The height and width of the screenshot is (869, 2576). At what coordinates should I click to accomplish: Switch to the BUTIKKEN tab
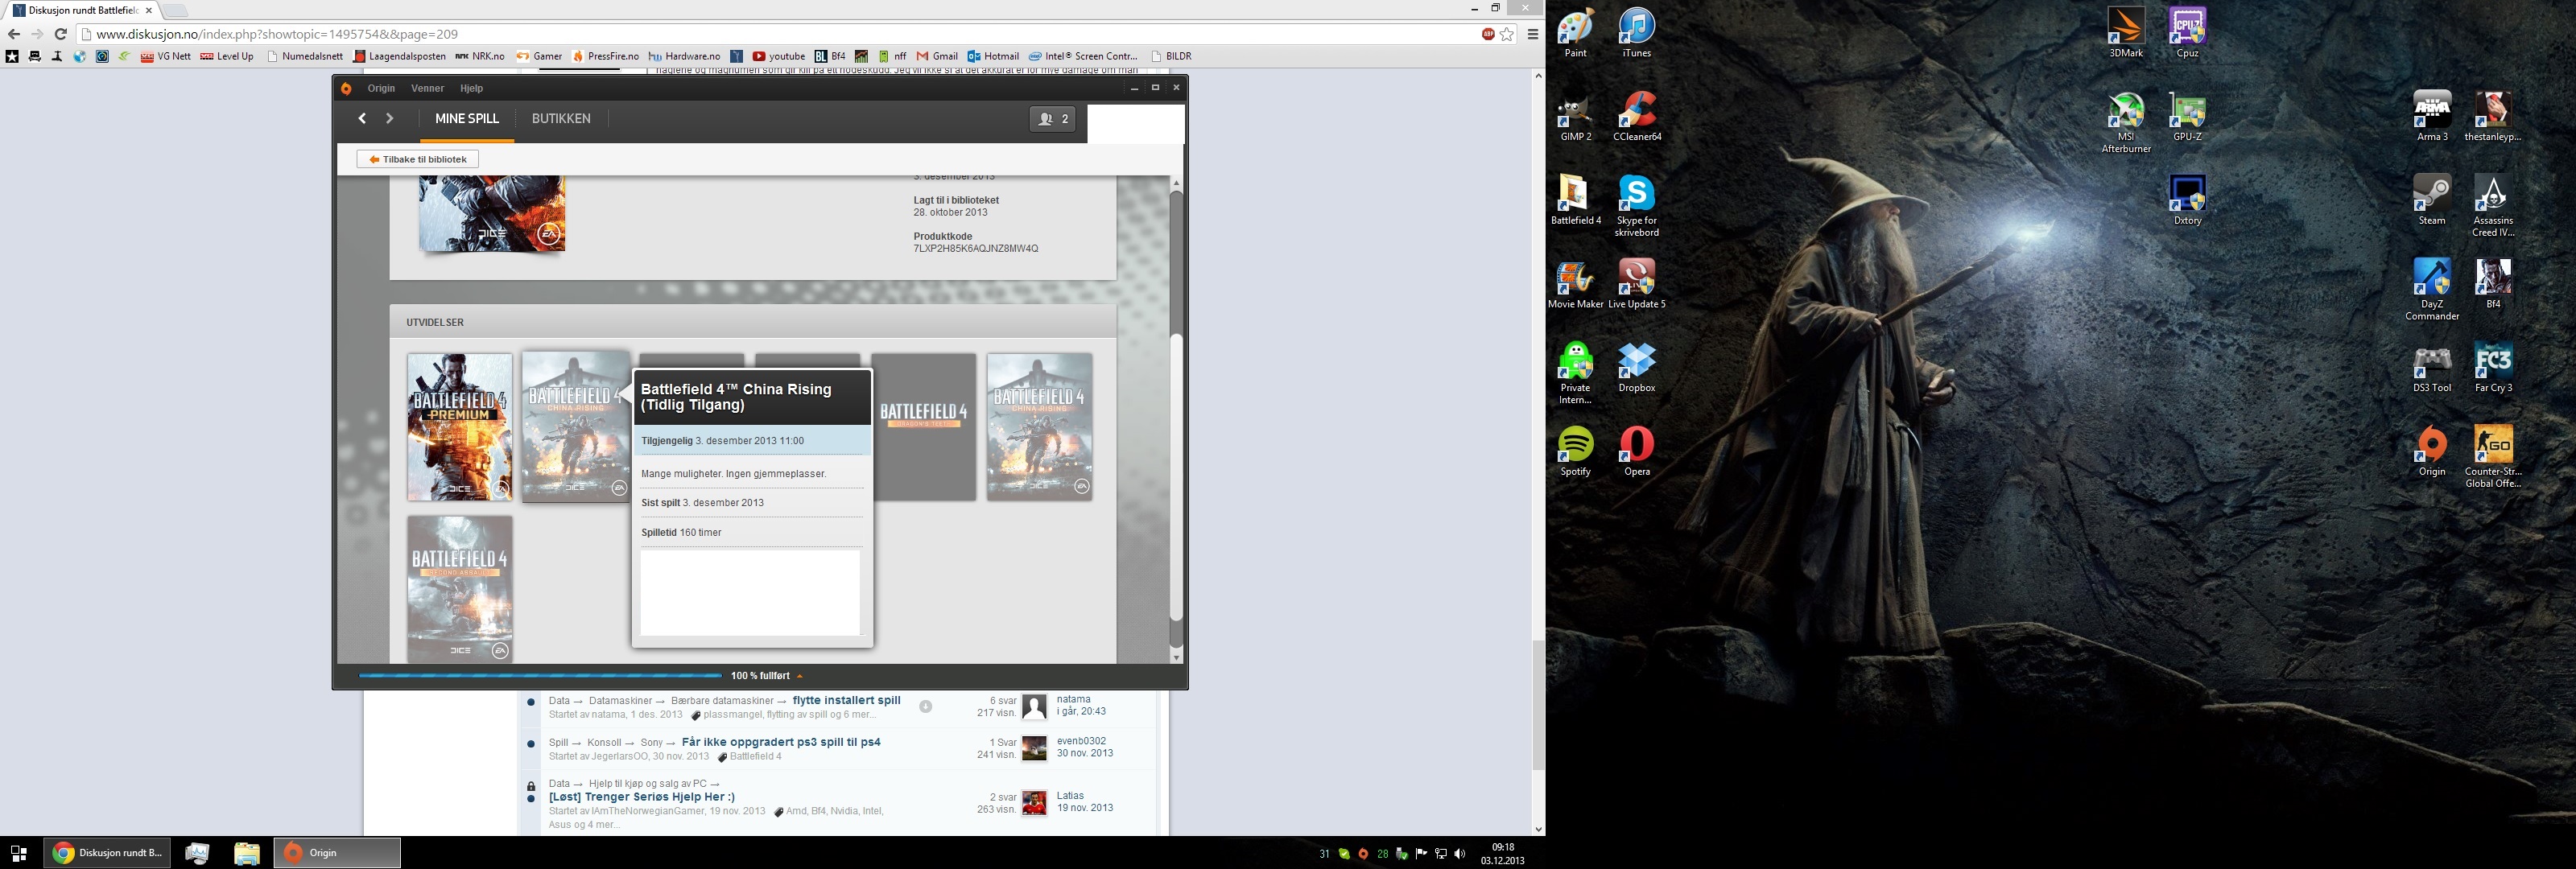coord(561,119)
